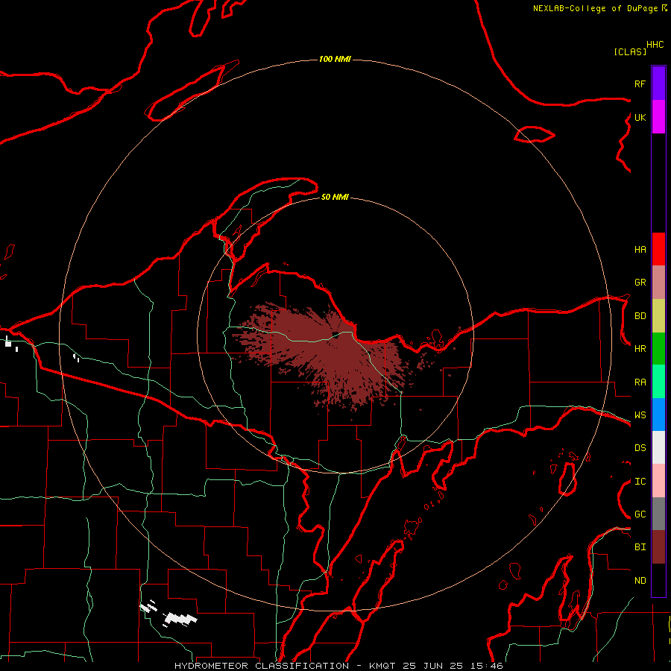The height and width of the screenshot is (671, 671).
Task: Click the [CLAS] legend header
Action: click(630, 51)
